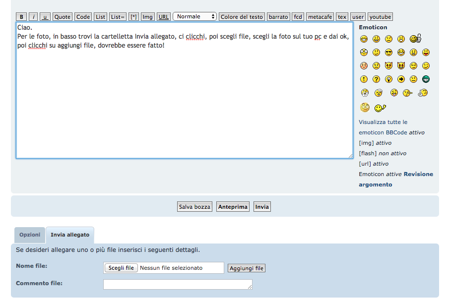
Task: Insert the waving smiley emoticon
Action: tap(380, 108)
